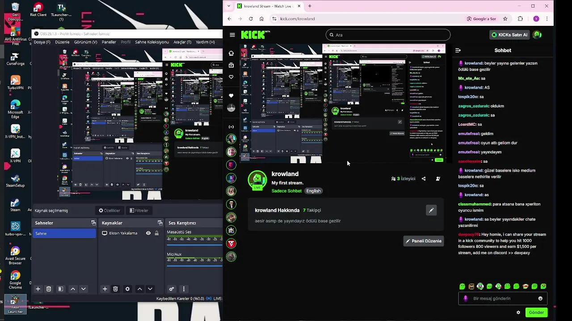Click the Bir mesaj gönderin chat input
The width and height of the screenshot is (572, 321).
coord(503,299)
